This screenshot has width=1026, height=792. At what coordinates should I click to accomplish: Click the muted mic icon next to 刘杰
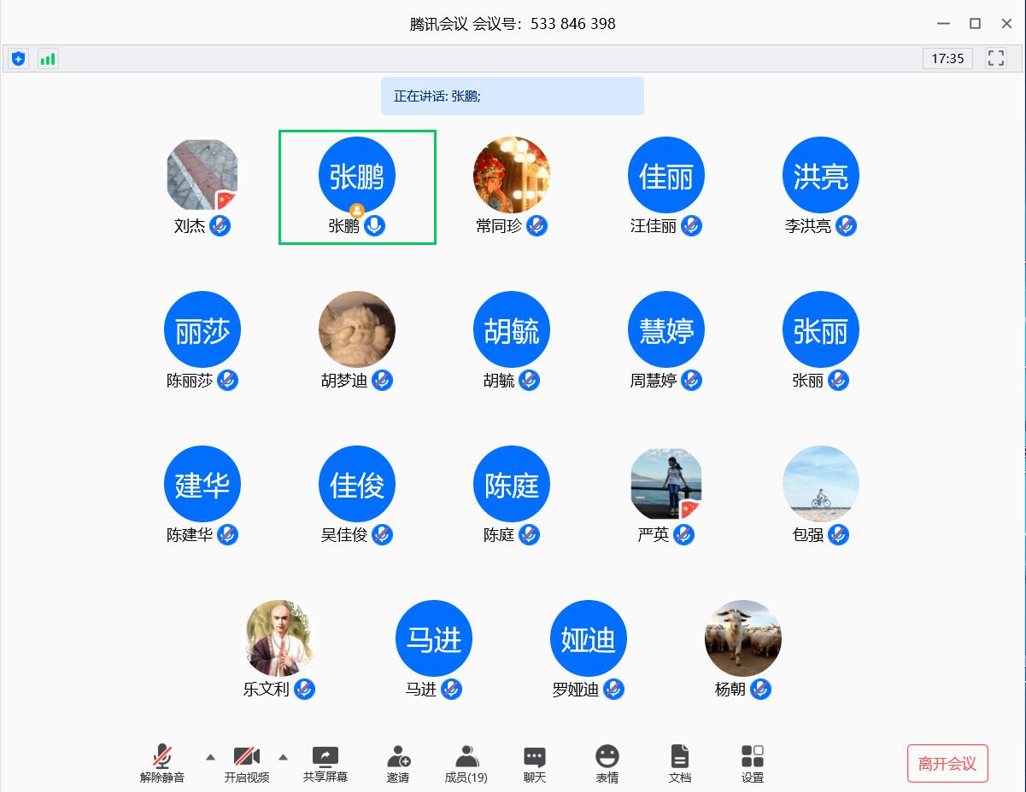(220, 226)
